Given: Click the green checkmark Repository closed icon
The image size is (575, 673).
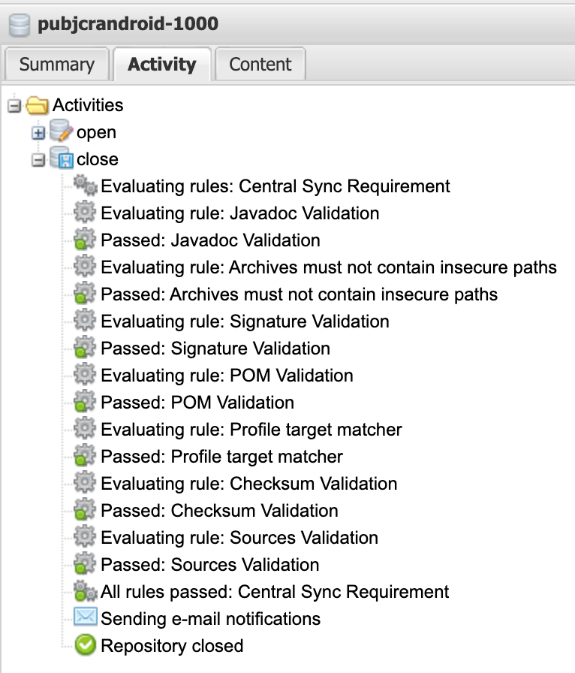Looking at the screenshot, I should (85, 644).
